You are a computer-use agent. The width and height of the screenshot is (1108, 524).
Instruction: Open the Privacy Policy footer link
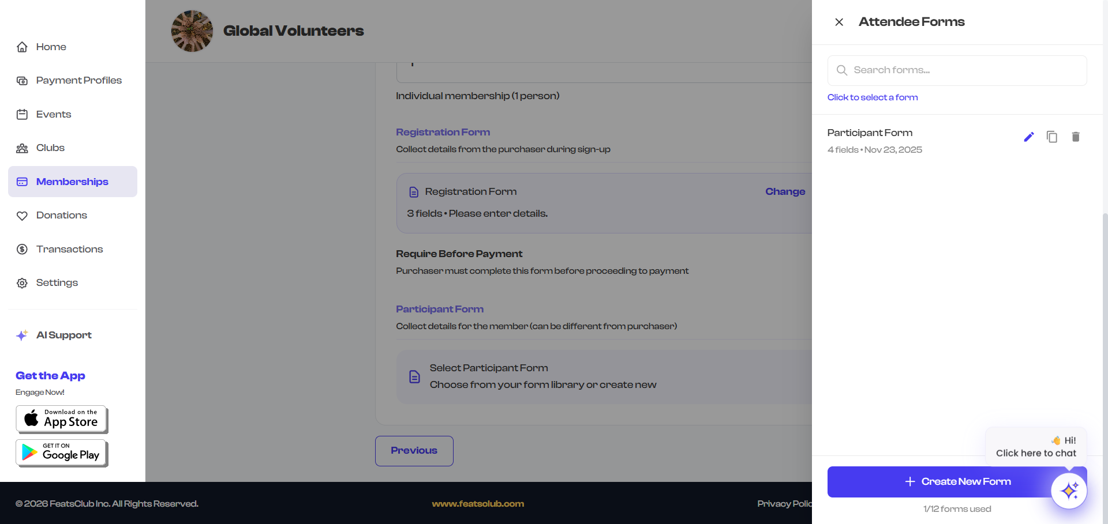click(x=785, y=504)
